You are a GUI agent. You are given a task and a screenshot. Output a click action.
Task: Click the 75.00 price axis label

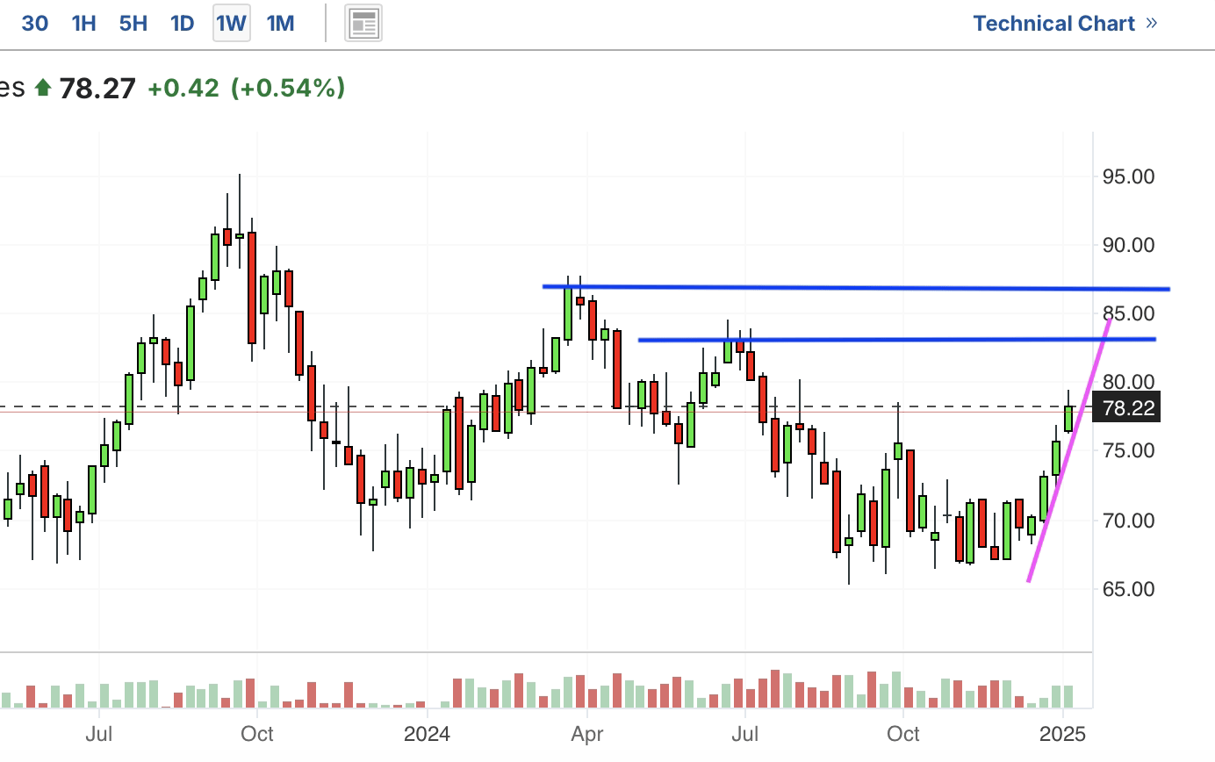click(1128, 451)
